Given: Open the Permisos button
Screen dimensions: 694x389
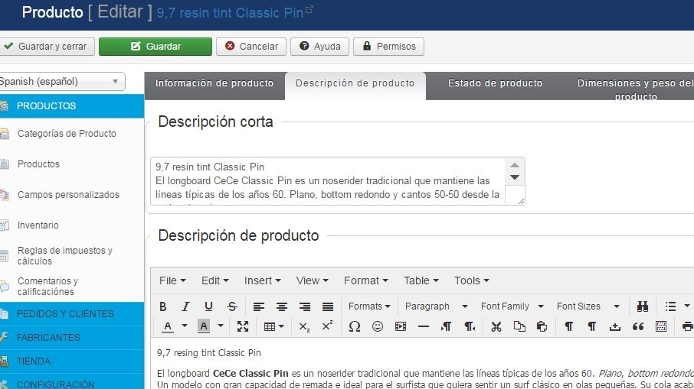Looking at the screenshot, I should coord(388,47).
